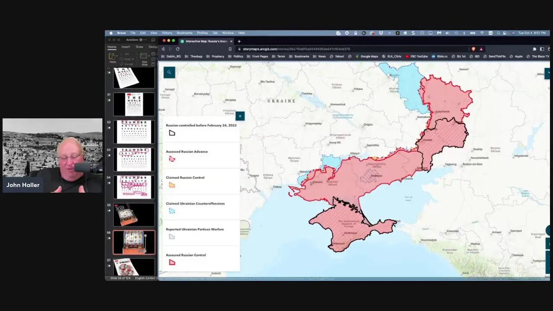Open the History menu
553x311 pixels.
[167, 33]
